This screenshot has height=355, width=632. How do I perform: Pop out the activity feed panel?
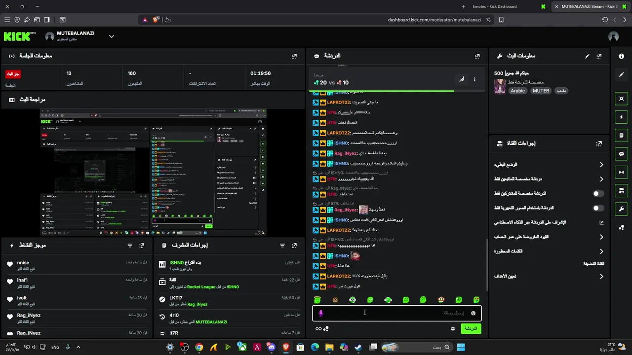[142, 245]
